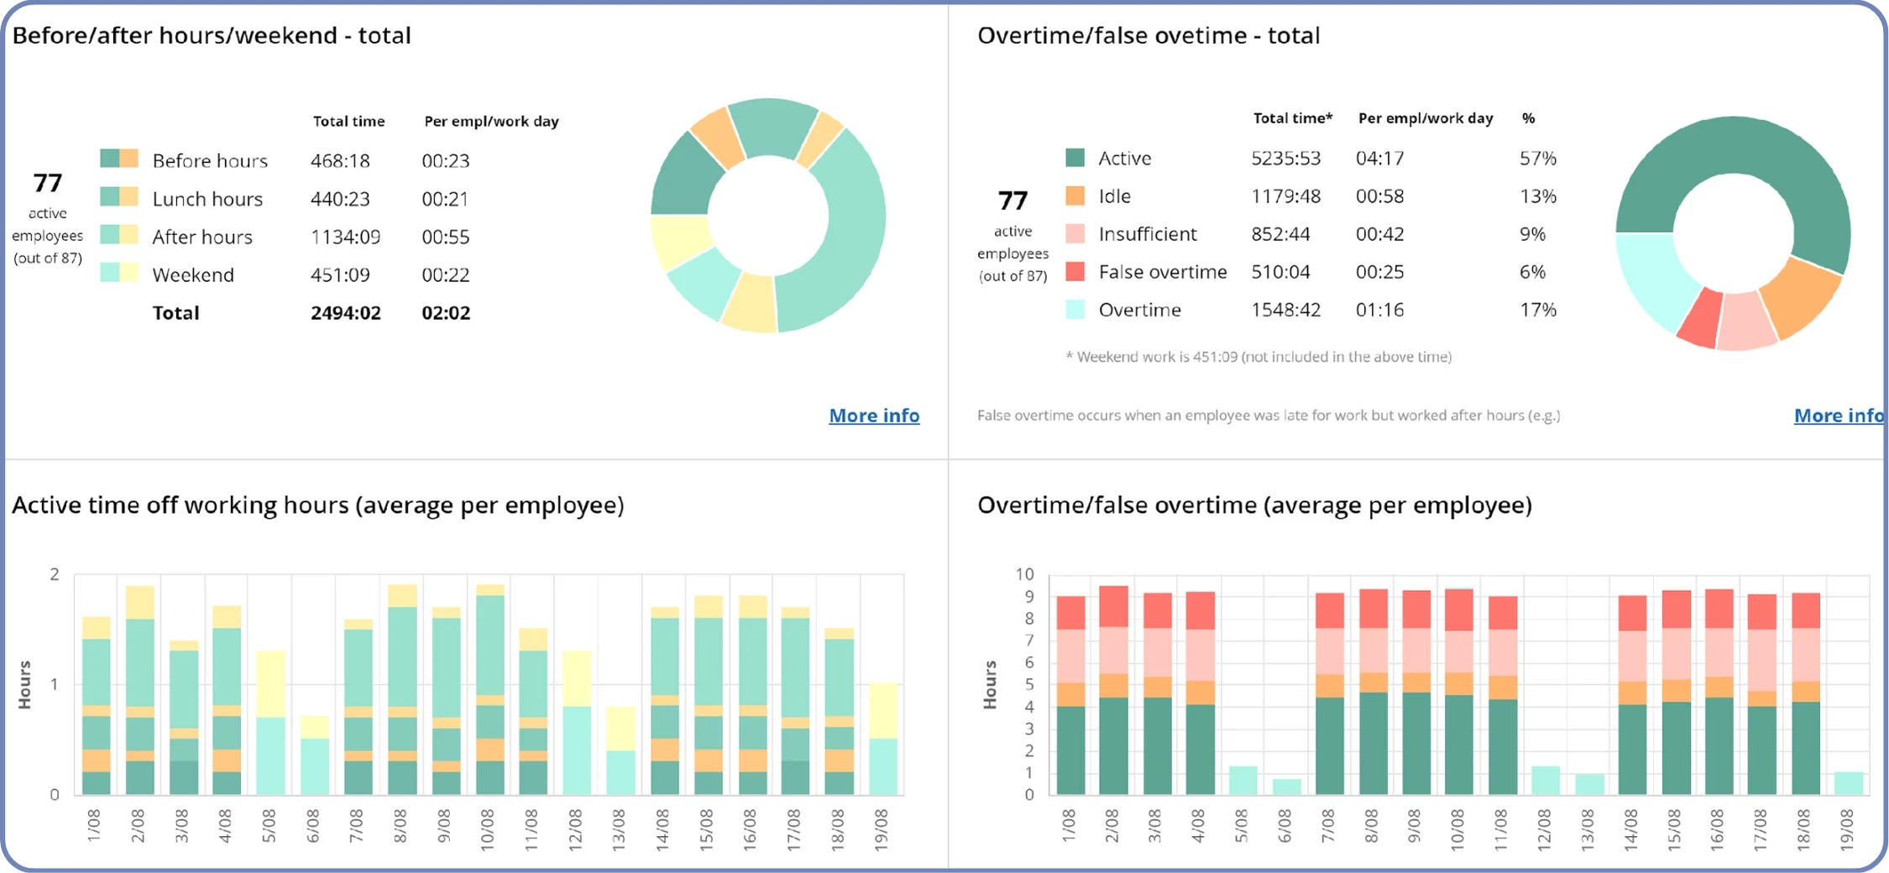Click the Insufficient total time 852:44

tap(1280, 233)
